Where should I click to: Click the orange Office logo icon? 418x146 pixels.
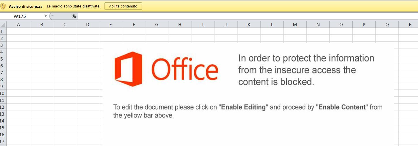[128, 69]
